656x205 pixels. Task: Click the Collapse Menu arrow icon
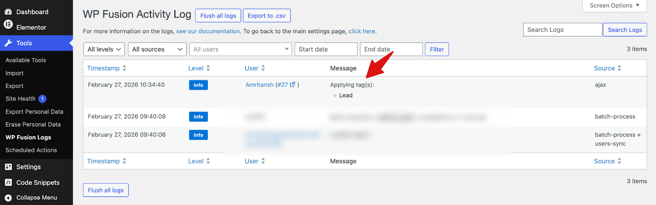8,198
